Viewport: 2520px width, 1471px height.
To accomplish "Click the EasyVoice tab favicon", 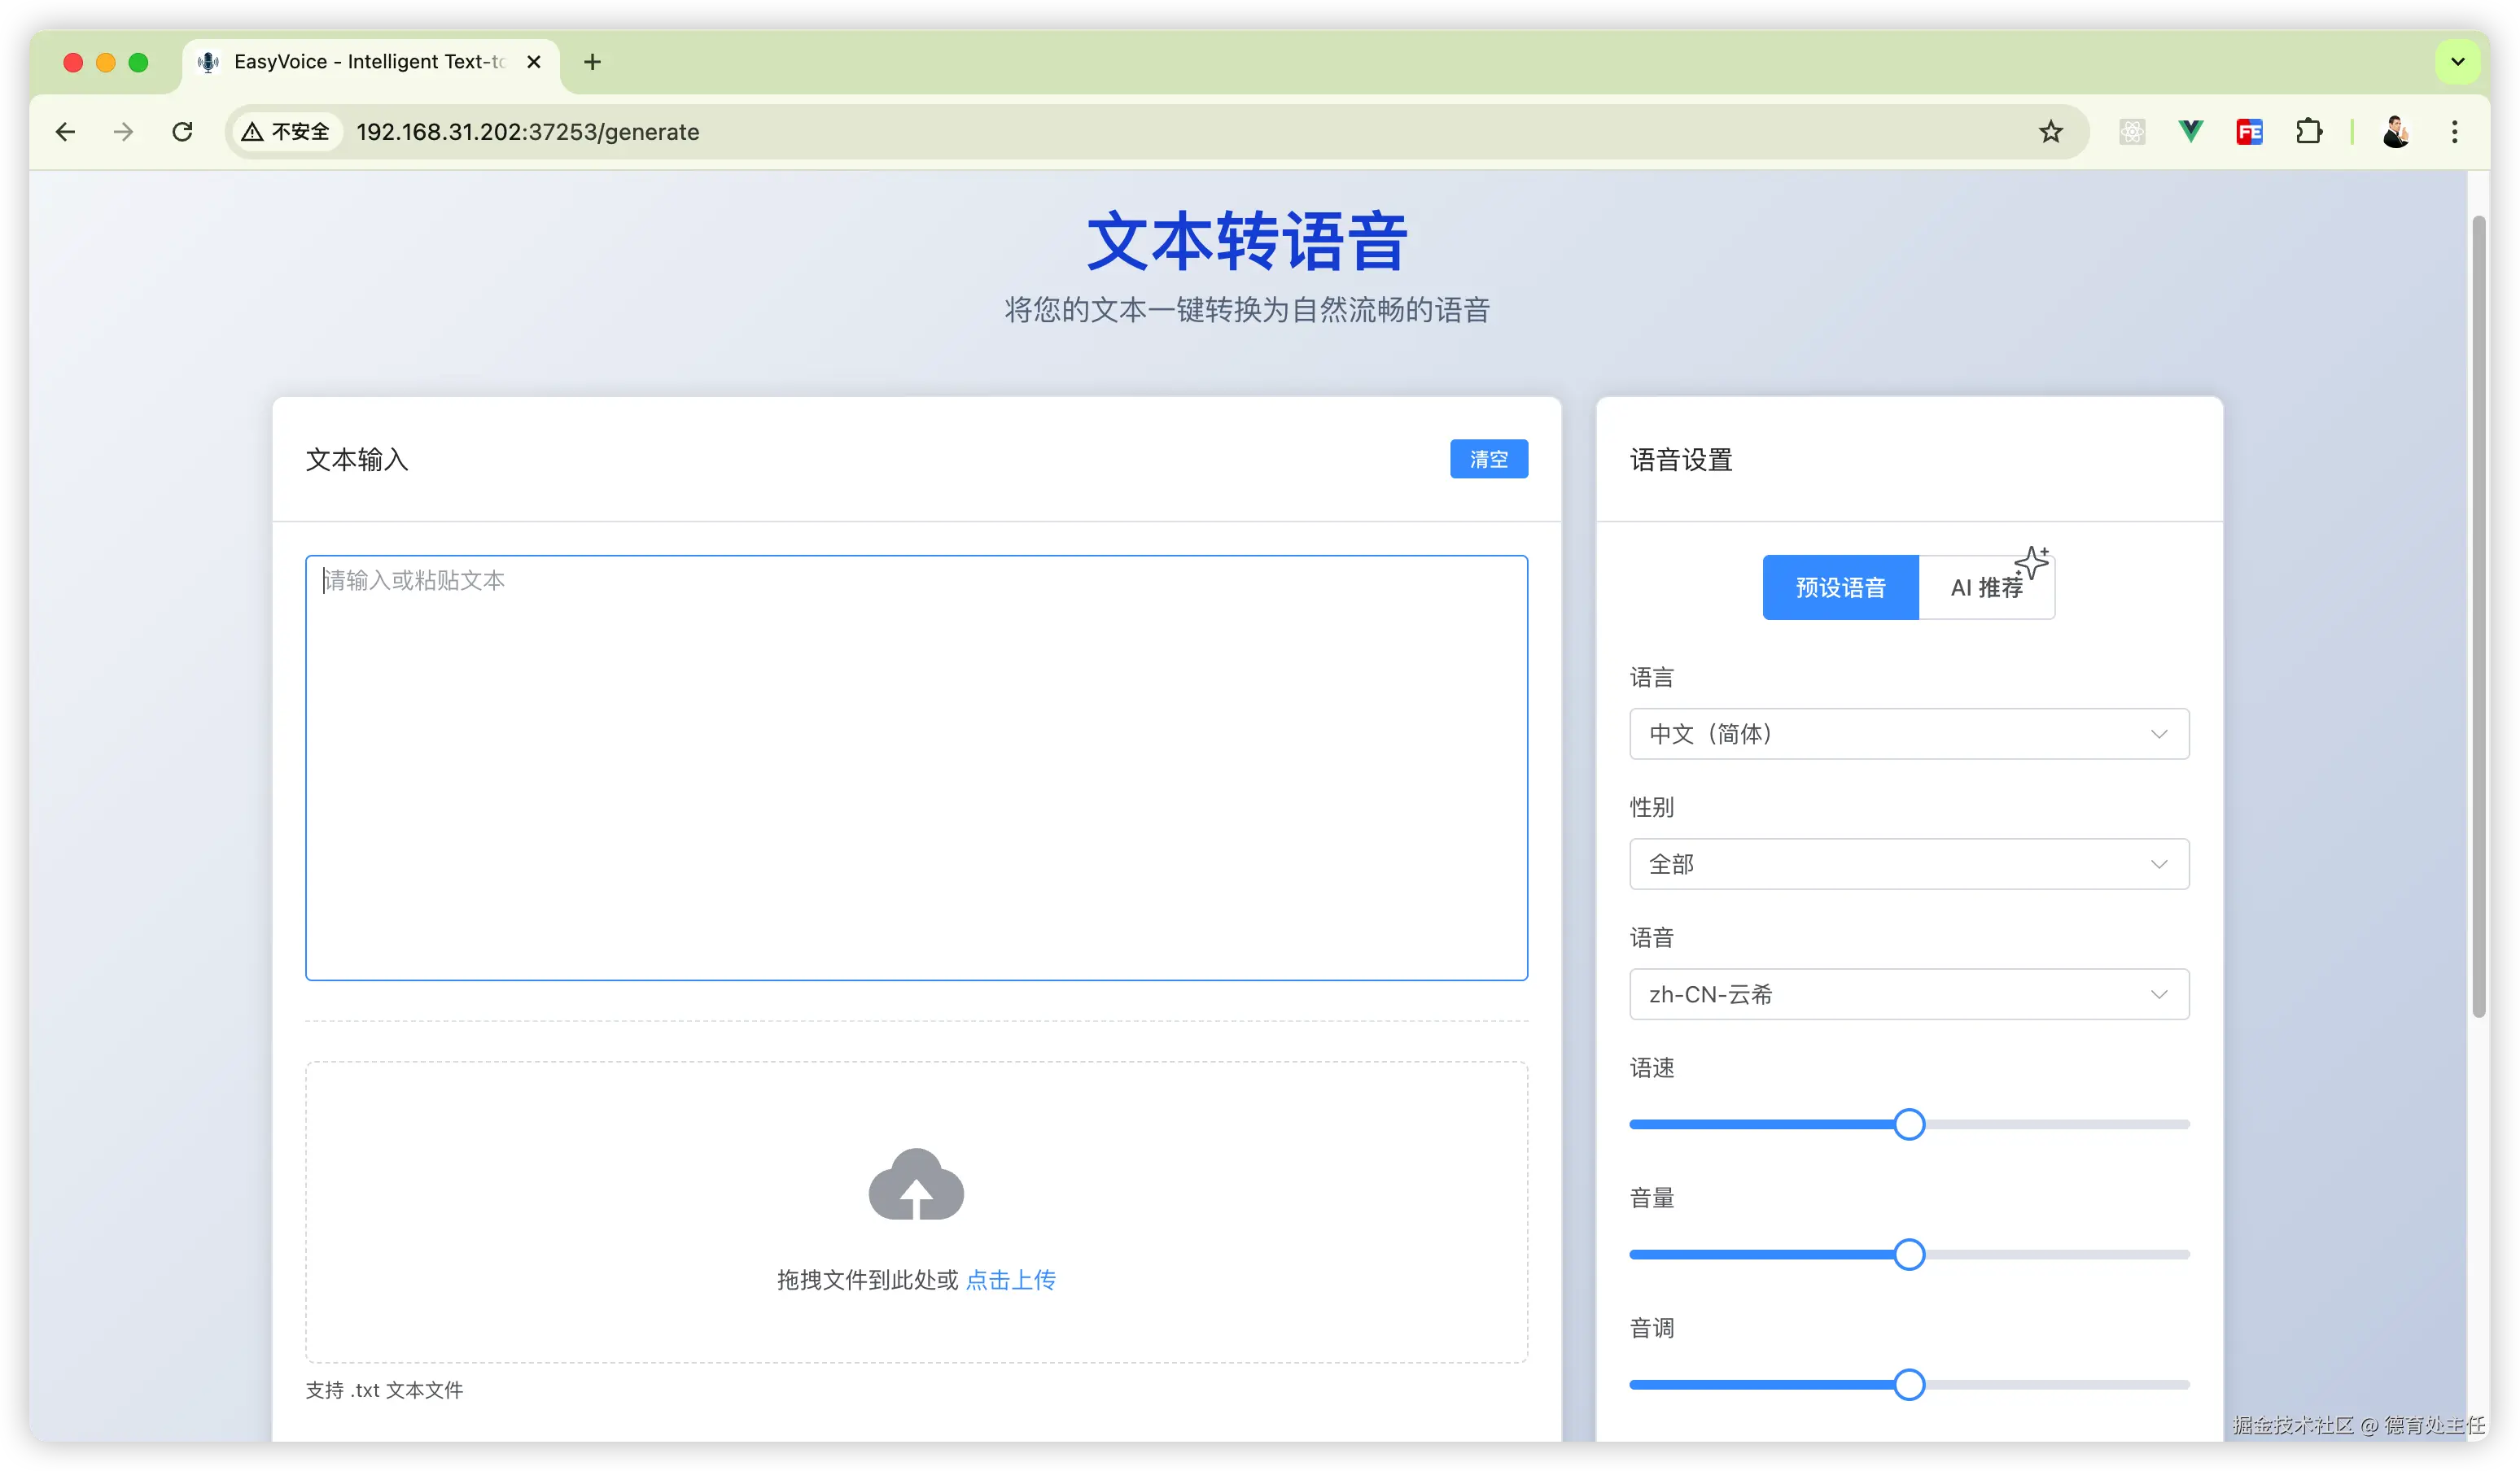I will tap(208, 62).
